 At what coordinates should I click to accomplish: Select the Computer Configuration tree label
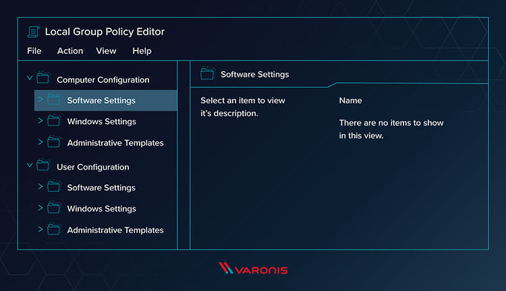click(103, 80)
